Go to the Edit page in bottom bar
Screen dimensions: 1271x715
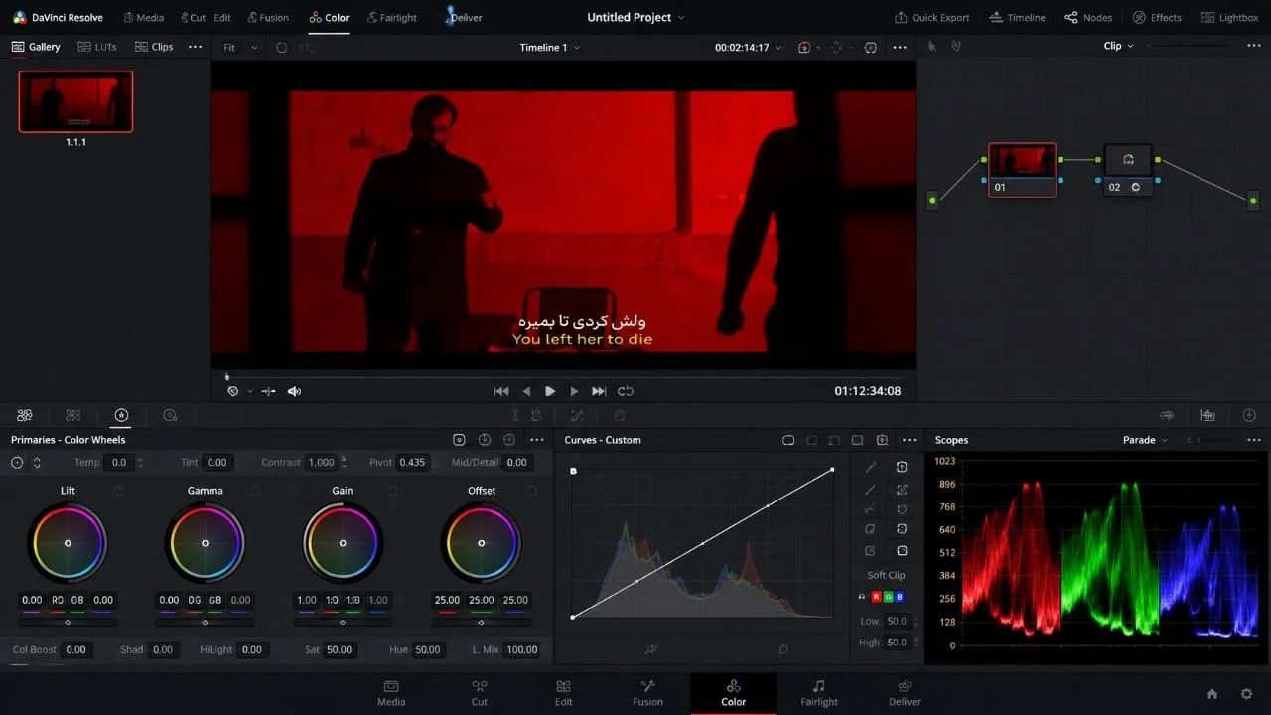click(563, 693)
